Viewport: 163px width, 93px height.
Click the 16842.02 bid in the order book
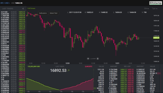point(124,88)
